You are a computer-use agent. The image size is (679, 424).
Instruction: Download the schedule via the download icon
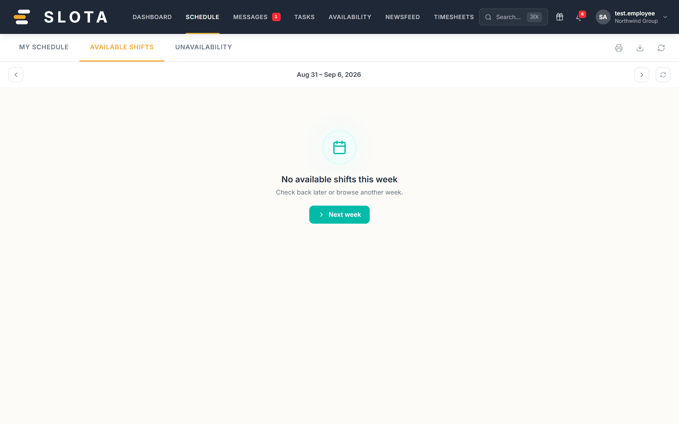tap(640, 48)
